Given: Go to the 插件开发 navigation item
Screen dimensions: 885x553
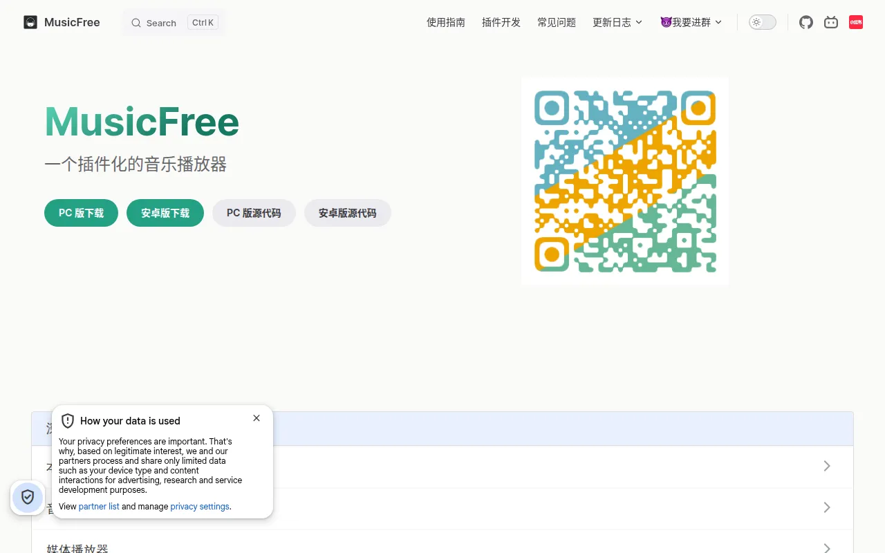Looking at the screenshot, I should tap(501, 23).
